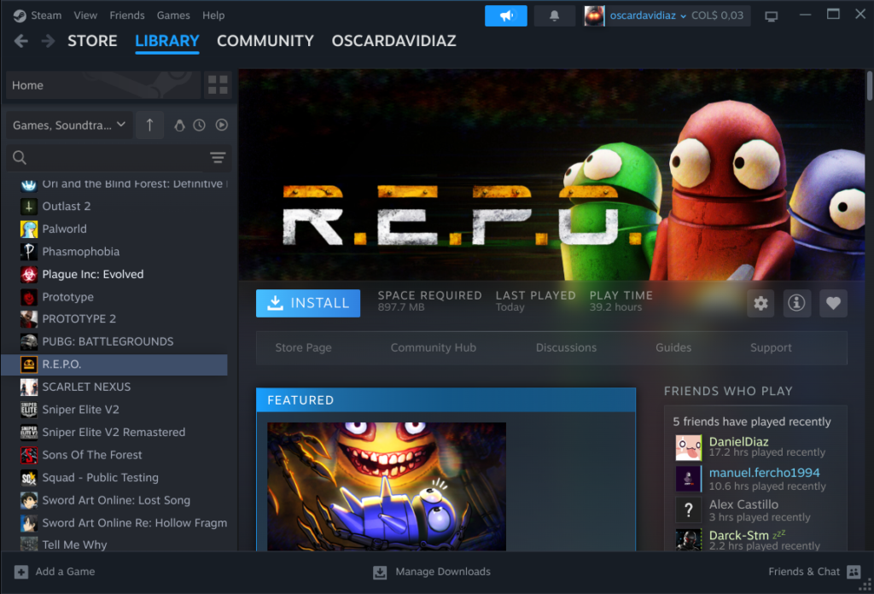Open R.E.P.O. manage gear settings
The image size is (874, 594).
pyautogui.click(x=760, y=303)
